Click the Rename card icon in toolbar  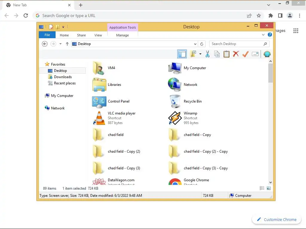click(255, 54)
